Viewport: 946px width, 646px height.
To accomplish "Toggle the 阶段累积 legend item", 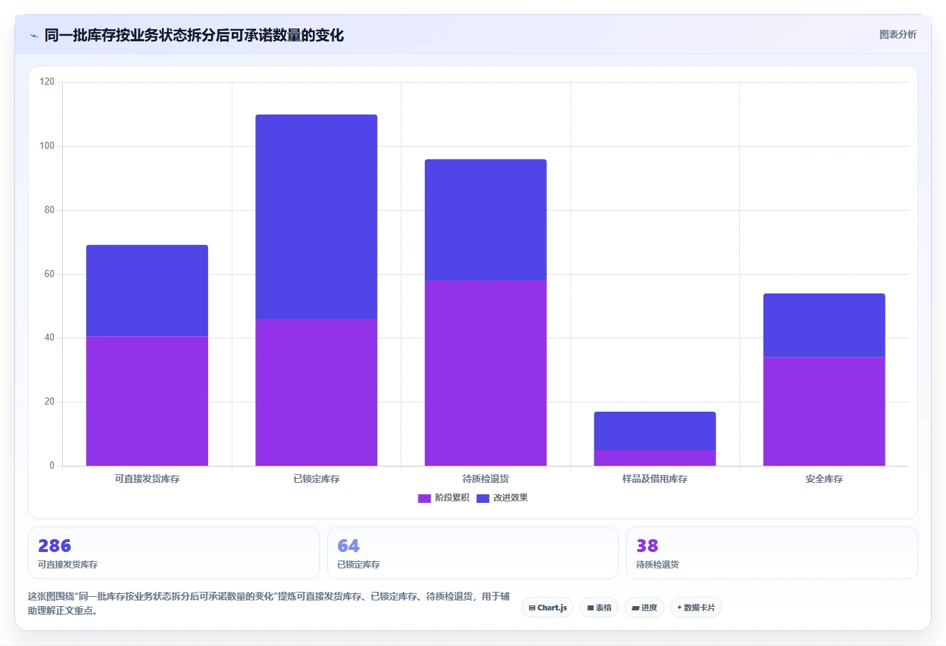I will pos(443,498).
